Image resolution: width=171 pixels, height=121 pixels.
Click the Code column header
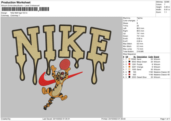pyautogui.click(x=150, y=57)
